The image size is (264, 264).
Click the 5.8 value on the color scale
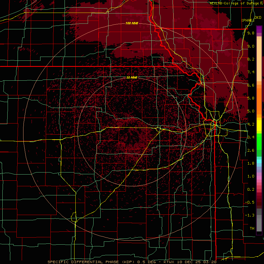pos(251,98)
